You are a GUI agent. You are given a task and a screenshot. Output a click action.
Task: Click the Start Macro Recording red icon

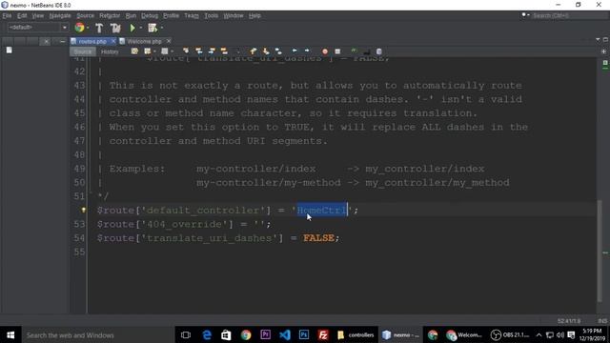(x=325, y=51)
